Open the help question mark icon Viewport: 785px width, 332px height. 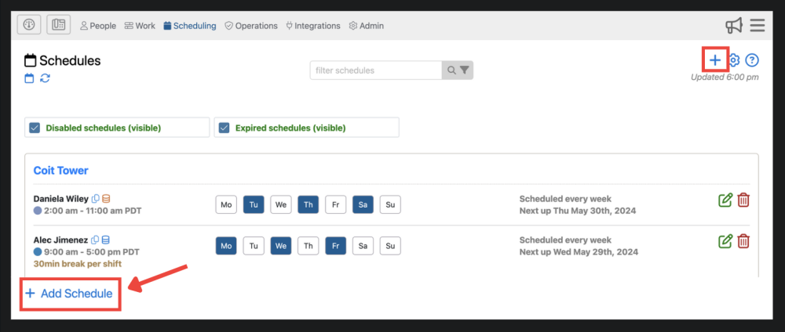tap(752, 60)
